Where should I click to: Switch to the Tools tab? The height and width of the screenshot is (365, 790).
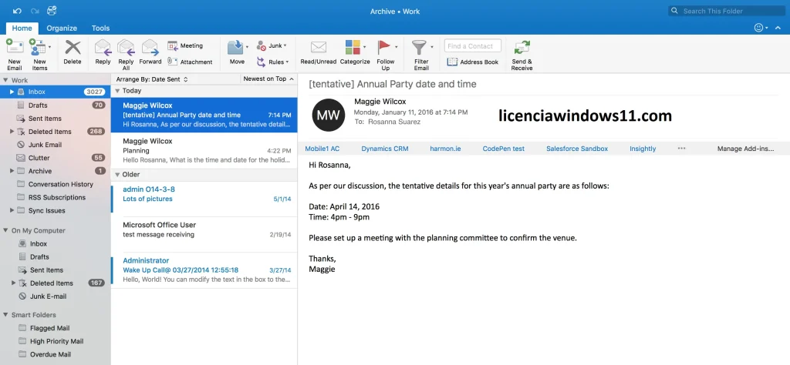[x=100, y=28]
